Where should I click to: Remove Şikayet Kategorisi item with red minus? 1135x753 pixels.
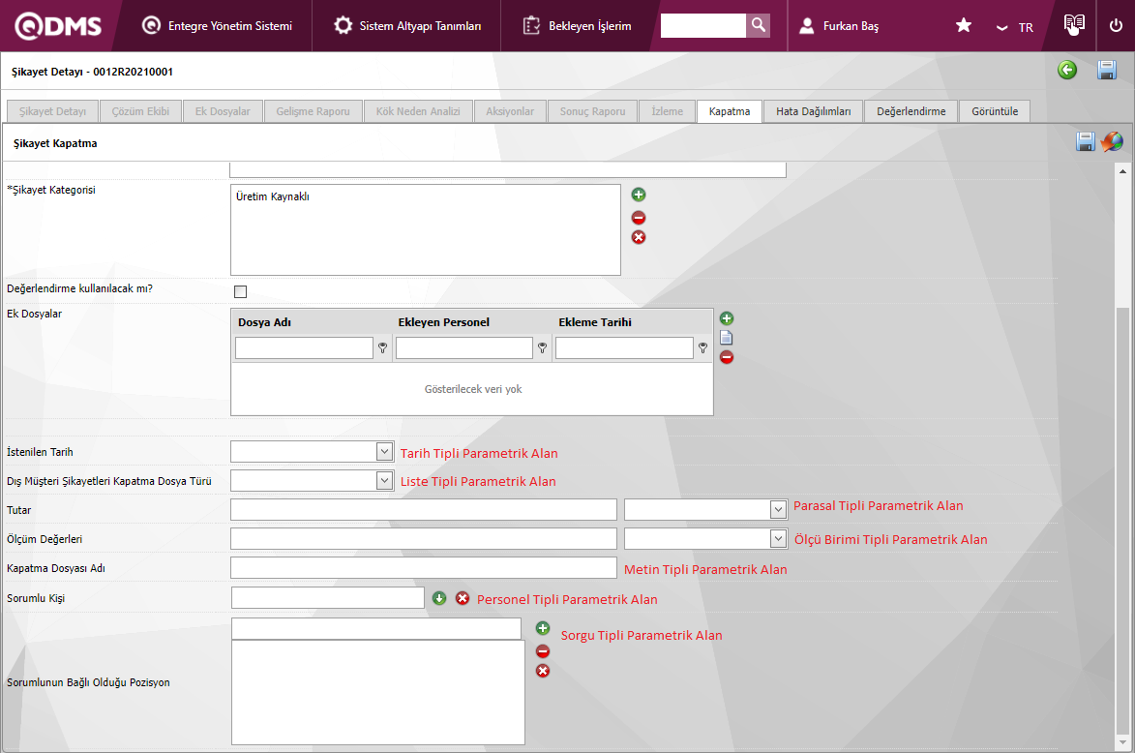pyautogui.click(x=639, y=218)
